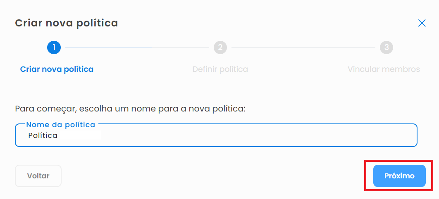Go to the Vincular membros step label
The width and height of the screenshot is (439, 199).
tap(384, 69)
